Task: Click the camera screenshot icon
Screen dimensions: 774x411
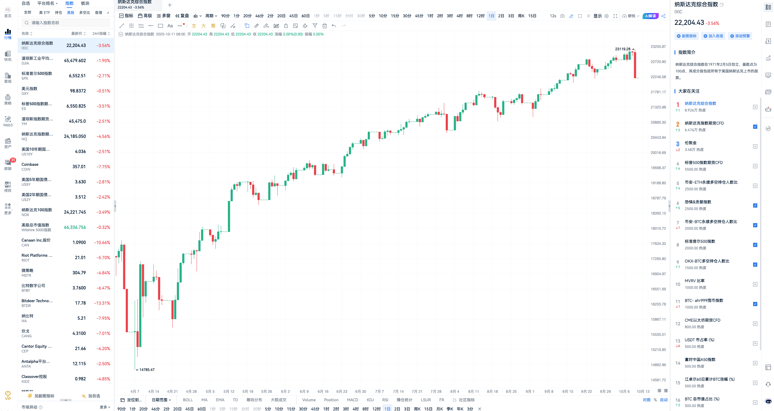Action: pyautogui.click(x=562, y=16)
